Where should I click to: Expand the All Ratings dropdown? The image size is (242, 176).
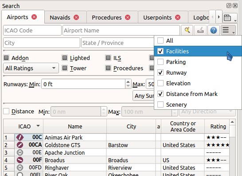(x=31, y=68)
